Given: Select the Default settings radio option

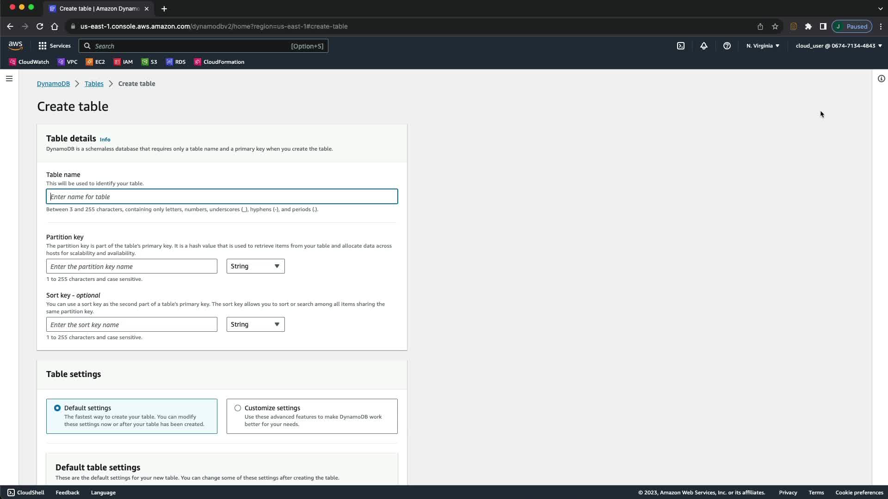Looking at the screenshot, I should [57, 408].
